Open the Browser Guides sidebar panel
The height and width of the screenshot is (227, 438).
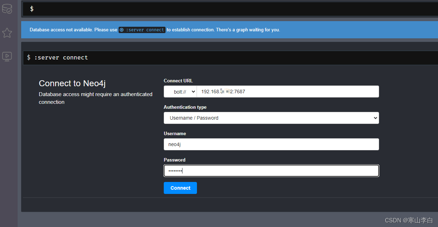coord(7,56)
